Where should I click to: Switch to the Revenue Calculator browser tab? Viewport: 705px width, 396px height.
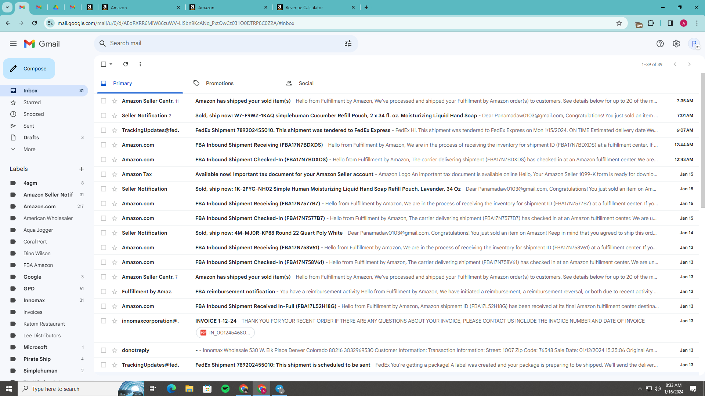[317, 7]
